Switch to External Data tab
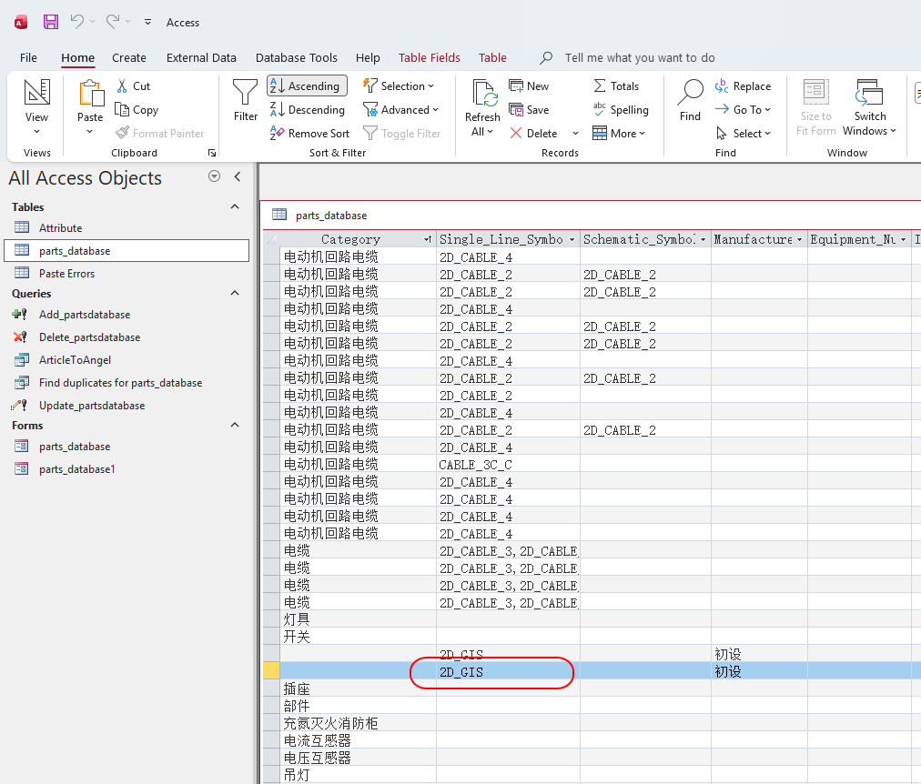921x784 pixels. pos(201,57)
